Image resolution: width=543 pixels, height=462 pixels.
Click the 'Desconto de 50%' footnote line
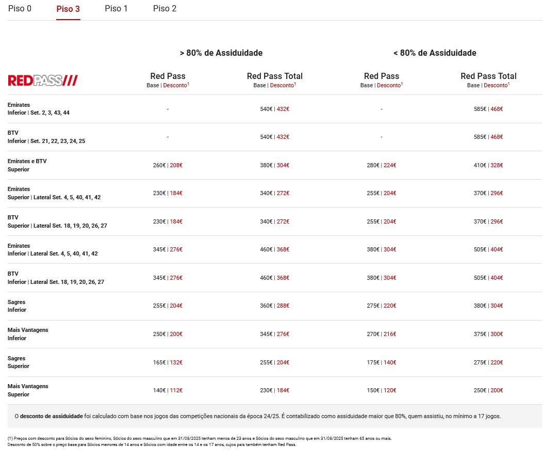pos(152,444)
